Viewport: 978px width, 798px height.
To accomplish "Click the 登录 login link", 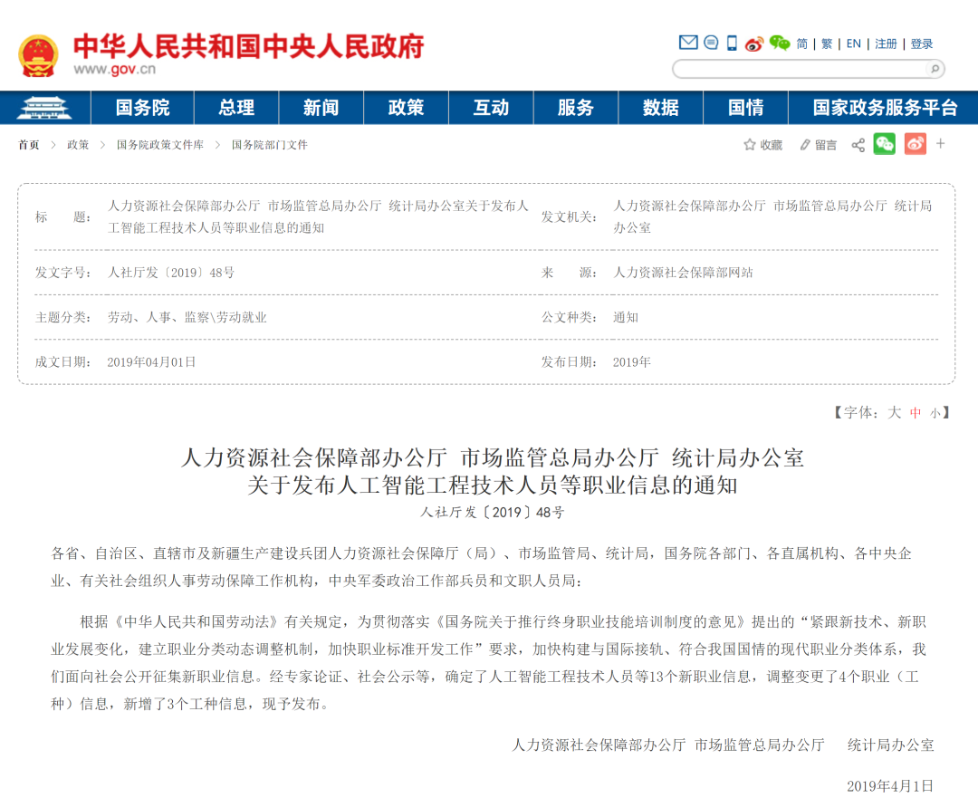I will point(922,43).
